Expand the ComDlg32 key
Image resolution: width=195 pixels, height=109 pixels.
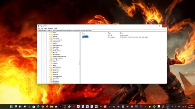(x=50, y=35)
